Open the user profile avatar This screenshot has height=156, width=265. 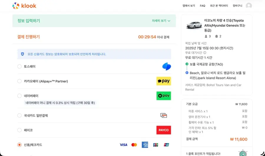click(249, 6)
